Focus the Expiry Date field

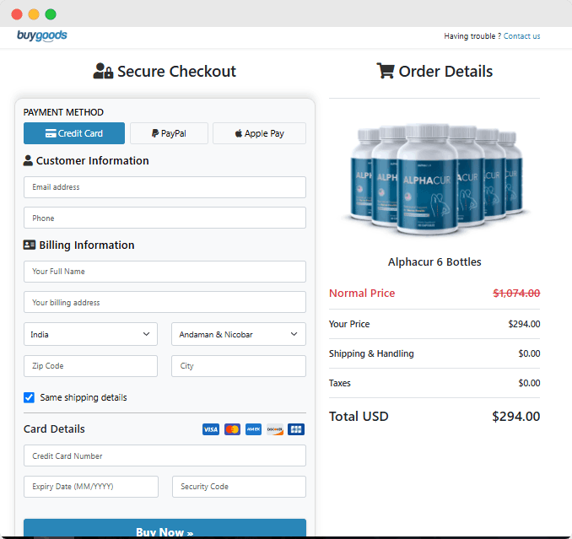pyautogui.click(x=91, y=487)
